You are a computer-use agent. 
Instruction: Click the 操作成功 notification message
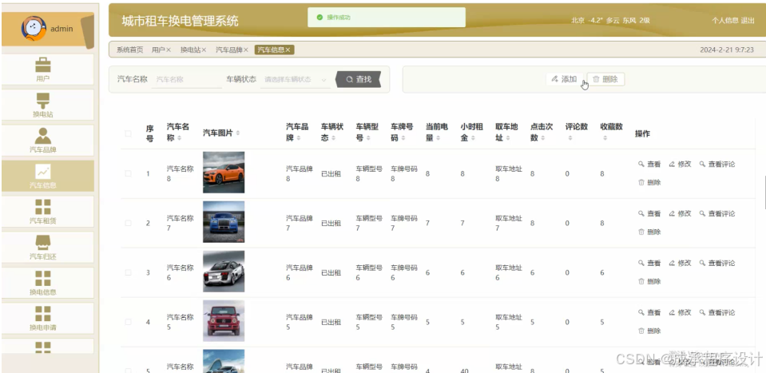coord(387,18)
